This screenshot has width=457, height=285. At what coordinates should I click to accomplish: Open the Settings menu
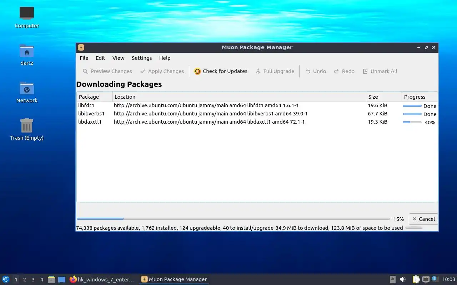coord(142,58)
